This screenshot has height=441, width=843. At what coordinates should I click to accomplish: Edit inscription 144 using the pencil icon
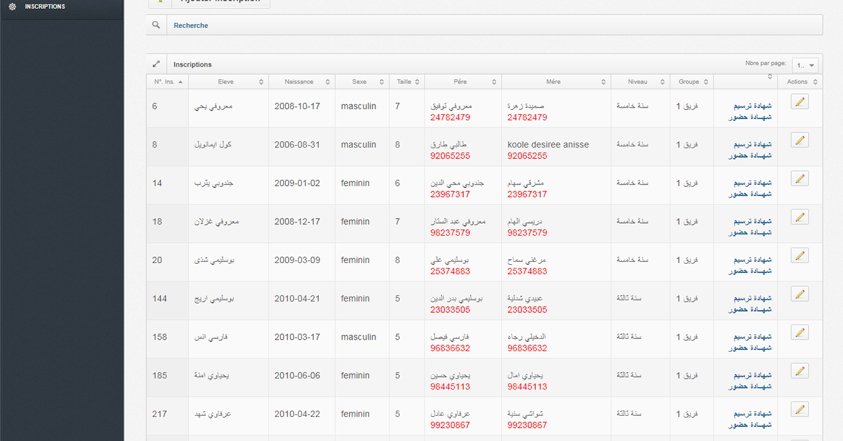click(800, 294)
